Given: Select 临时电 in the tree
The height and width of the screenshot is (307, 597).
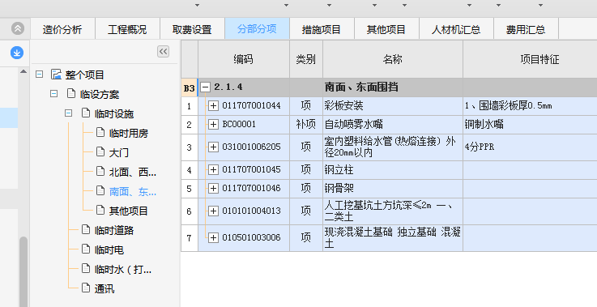Looking at the screenshot, I should click(x=109, y=249).
